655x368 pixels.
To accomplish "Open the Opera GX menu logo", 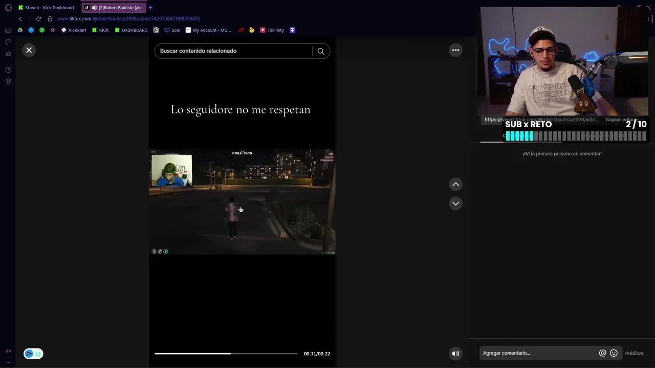I will tap(8, 8).
